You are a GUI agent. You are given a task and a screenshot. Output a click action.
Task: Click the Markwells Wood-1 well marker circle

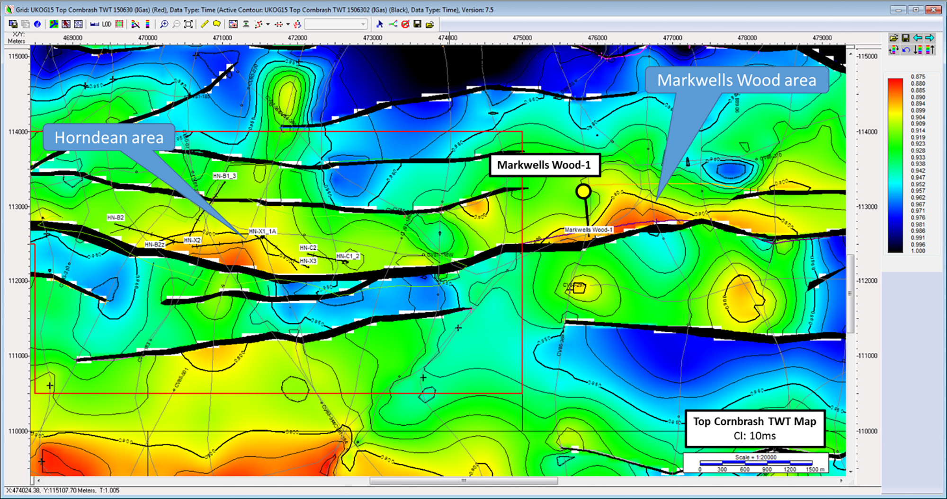click(x=583, y=191)
